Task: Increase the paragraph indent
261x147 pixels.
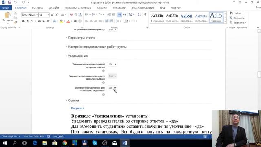Action: (113, 15)
